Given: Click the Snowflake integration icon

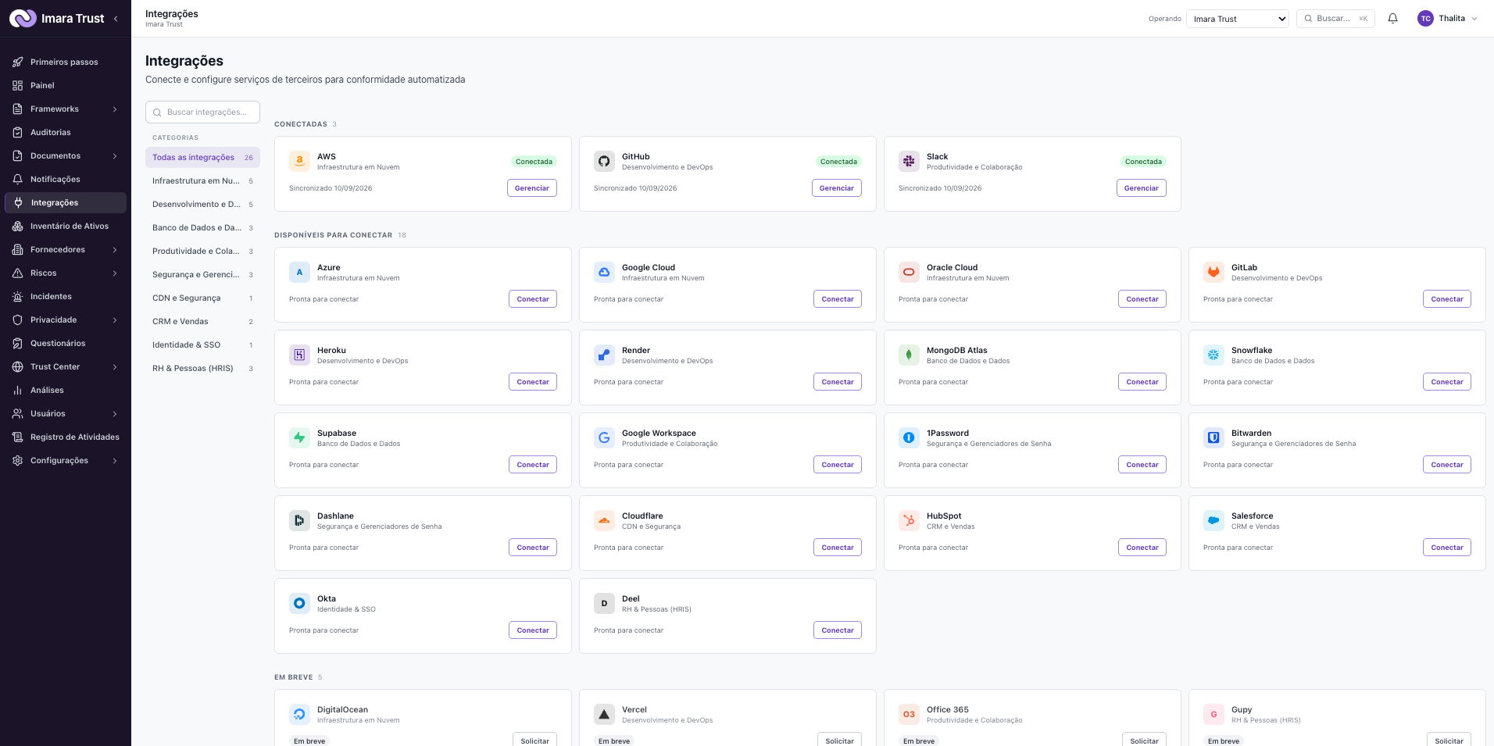Looking at the screenshot, I should (x=1213, y=355).
